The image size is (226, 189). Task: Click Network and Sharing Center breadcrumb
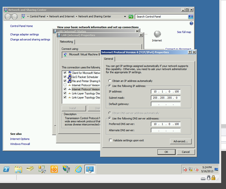coord(95,17)
